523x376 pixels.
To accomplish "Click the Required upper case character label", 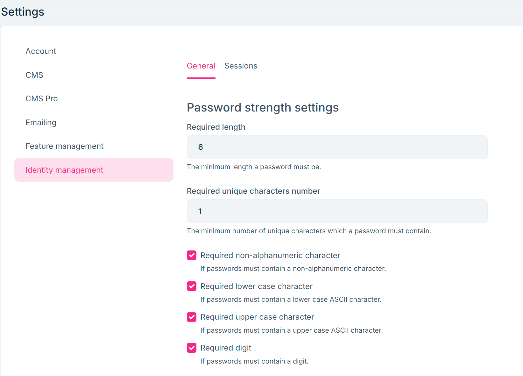I will pos(257,317).
